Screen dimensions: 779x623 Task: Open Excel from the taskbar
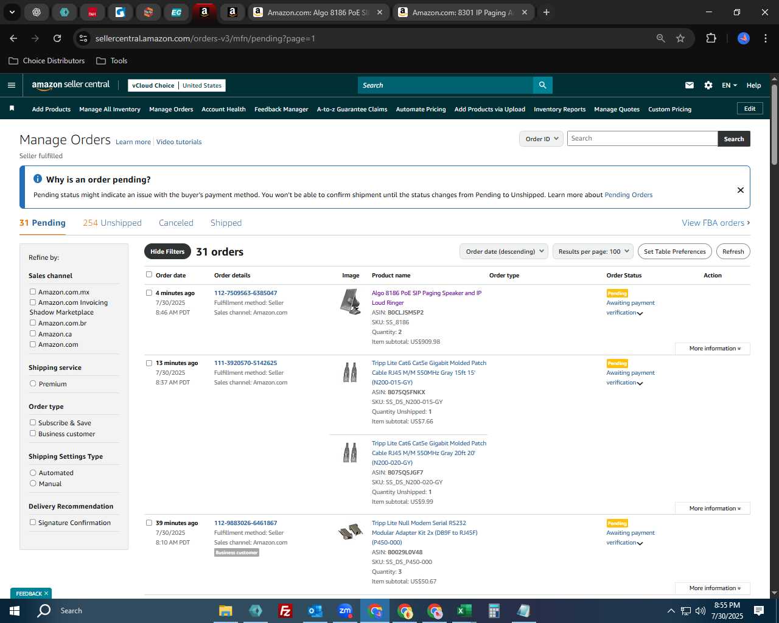point(464,611)
